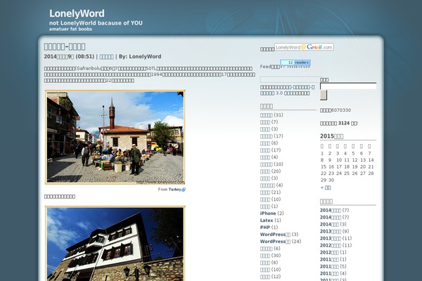Open the white Ottoman house photo

115,244
